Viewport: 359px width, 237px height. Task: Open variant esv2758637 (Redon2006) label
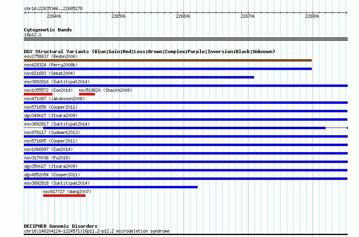(x=51, y=56)
